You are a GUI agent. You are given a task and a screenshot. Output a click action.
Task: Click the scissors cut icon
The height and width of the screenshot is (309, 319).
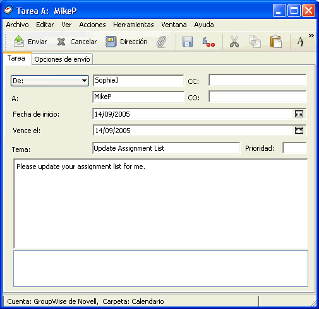click(x=234, y=42)
